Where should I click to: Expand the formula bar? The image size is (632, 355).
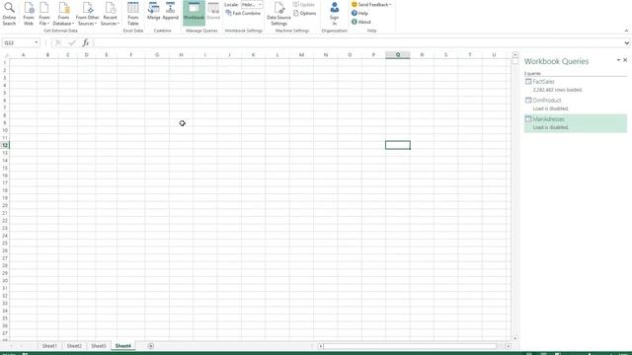point(627,43)
